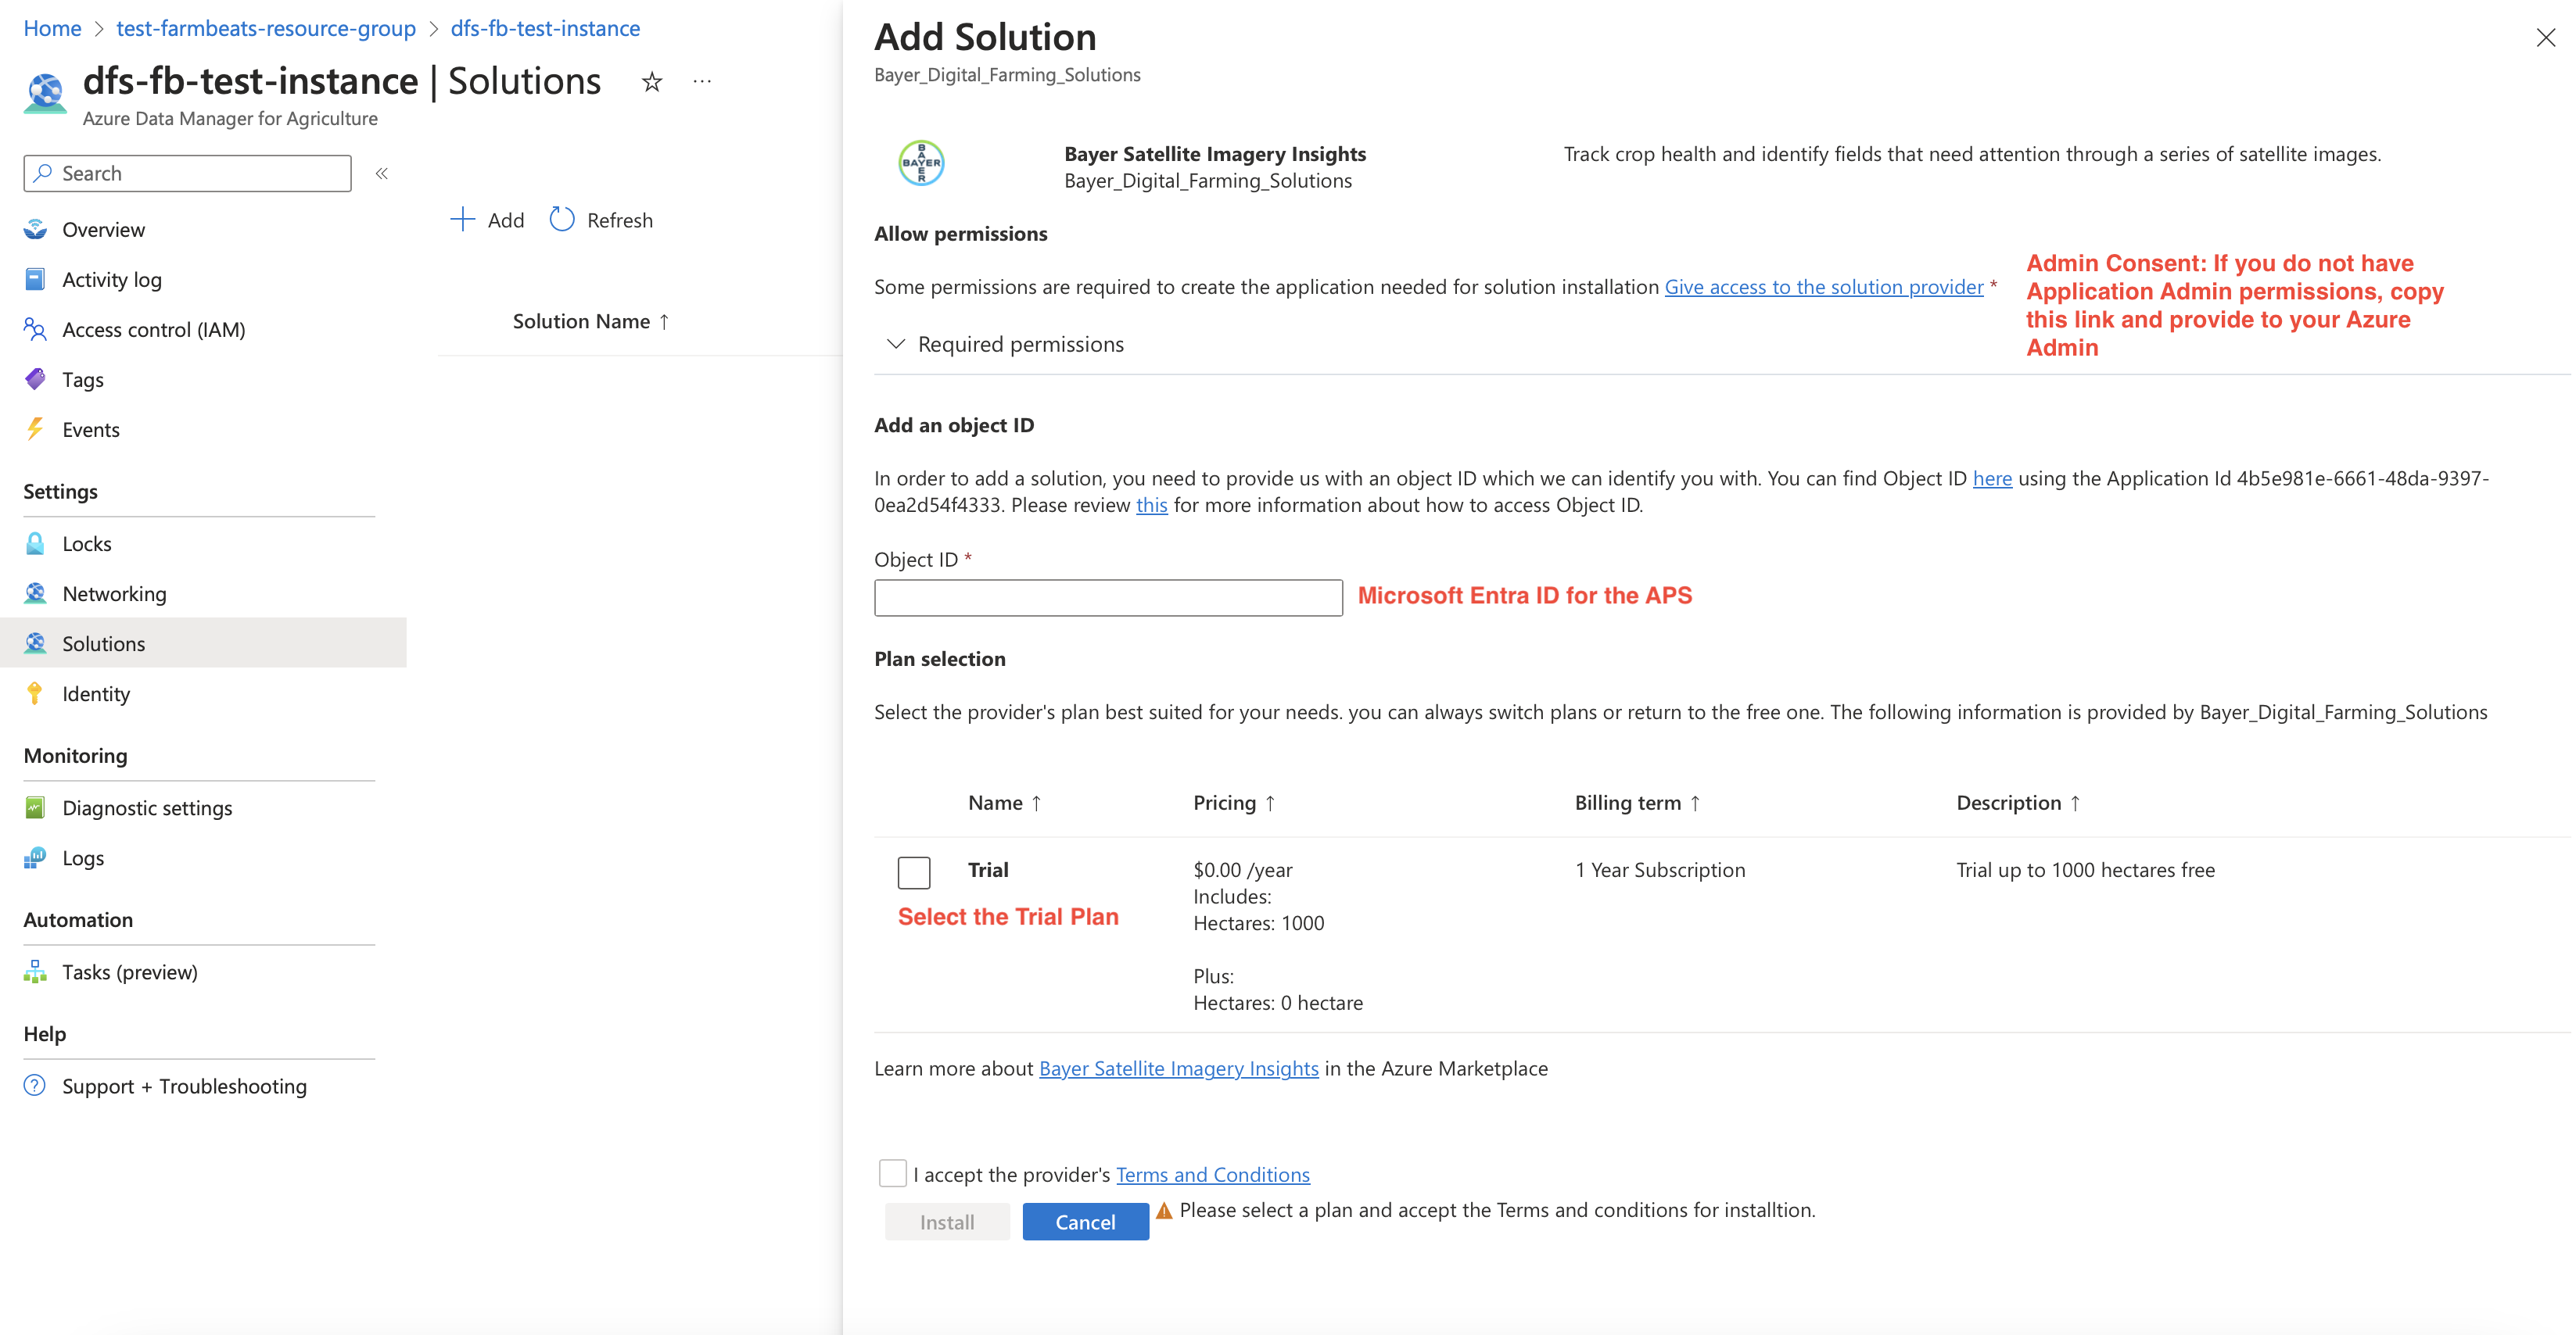Select the Solutions menu item
This screenshot has width=2576, height=1335.
click(203, 643)
